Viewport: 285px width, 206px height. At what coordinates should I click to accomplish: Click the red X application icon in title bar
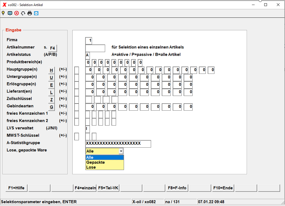pyautogui.click(x=4, y=5)
